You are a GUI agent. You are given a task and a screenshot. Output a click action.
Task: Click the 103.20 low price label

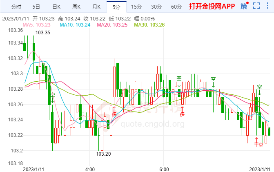pos(103,154)
